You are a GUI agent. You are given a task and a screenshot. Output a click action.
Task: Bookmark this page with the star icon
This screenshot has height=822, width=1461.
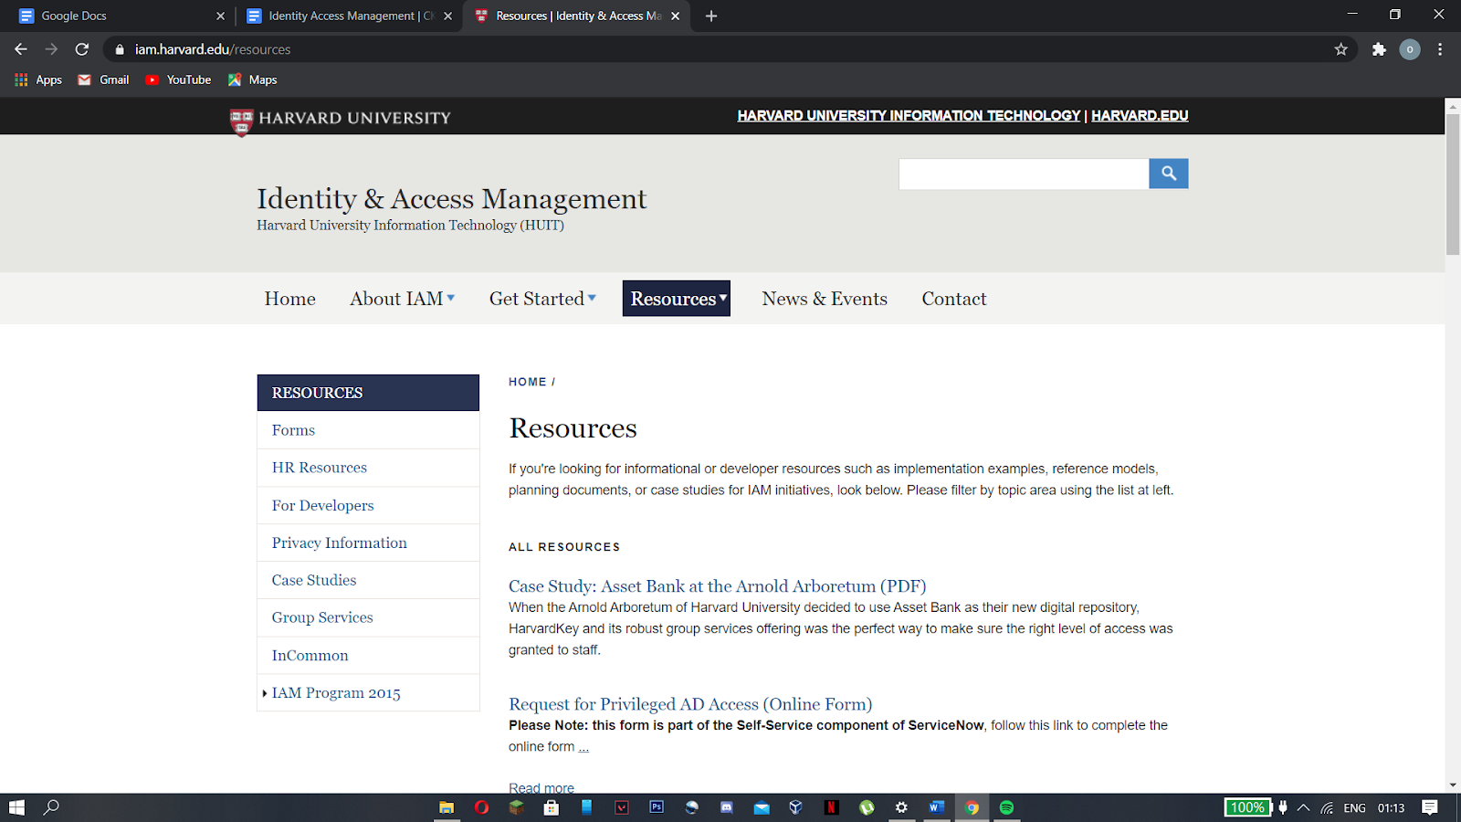pos(1340,49)
